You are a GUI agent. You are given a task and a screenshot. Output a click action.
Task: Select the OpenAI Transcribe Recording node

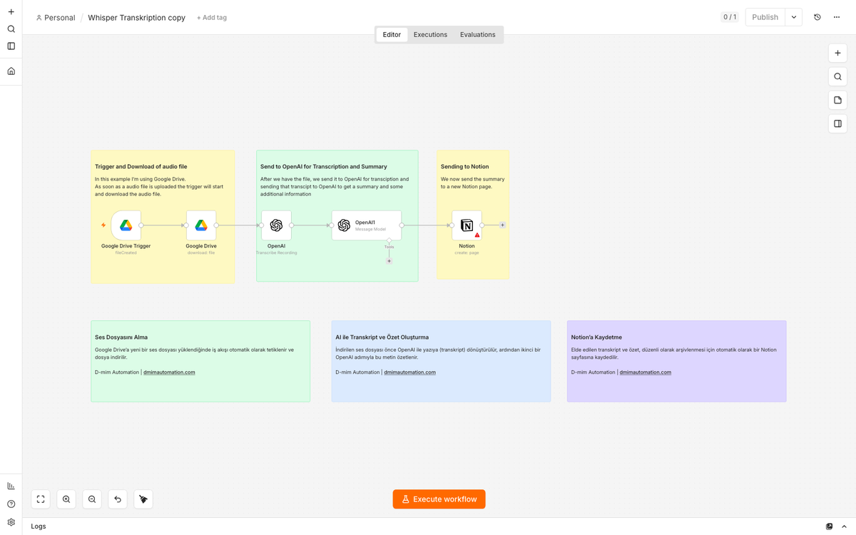(276, 225)
